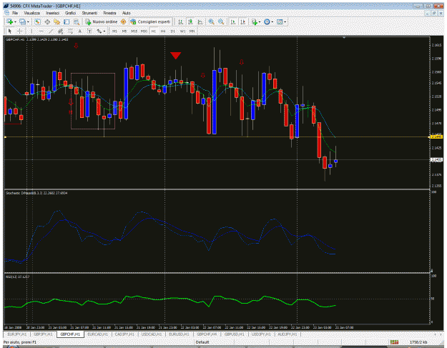Click the Default profile in status bar
This screenshot has height=348, width=447.
[202, 342]
